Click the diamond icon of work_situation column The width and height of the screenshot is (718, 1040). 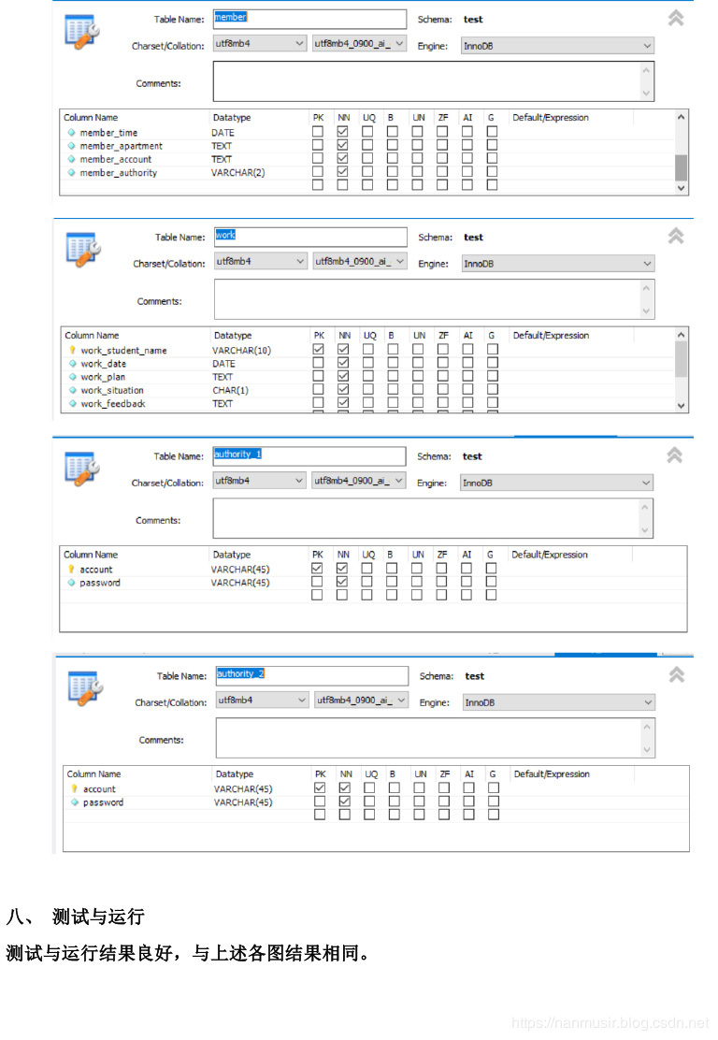tap(72, 390)
